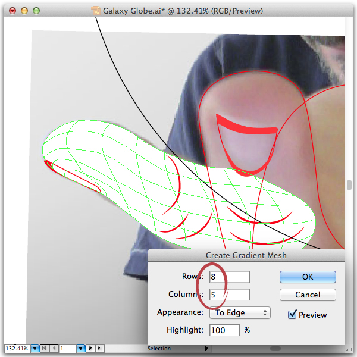Click the window resize grip corner
This screenshot has height=357, width=357.
point(349,349)
